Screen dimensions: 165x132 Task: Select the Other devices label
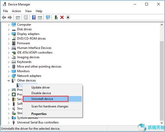click(26, 80)
